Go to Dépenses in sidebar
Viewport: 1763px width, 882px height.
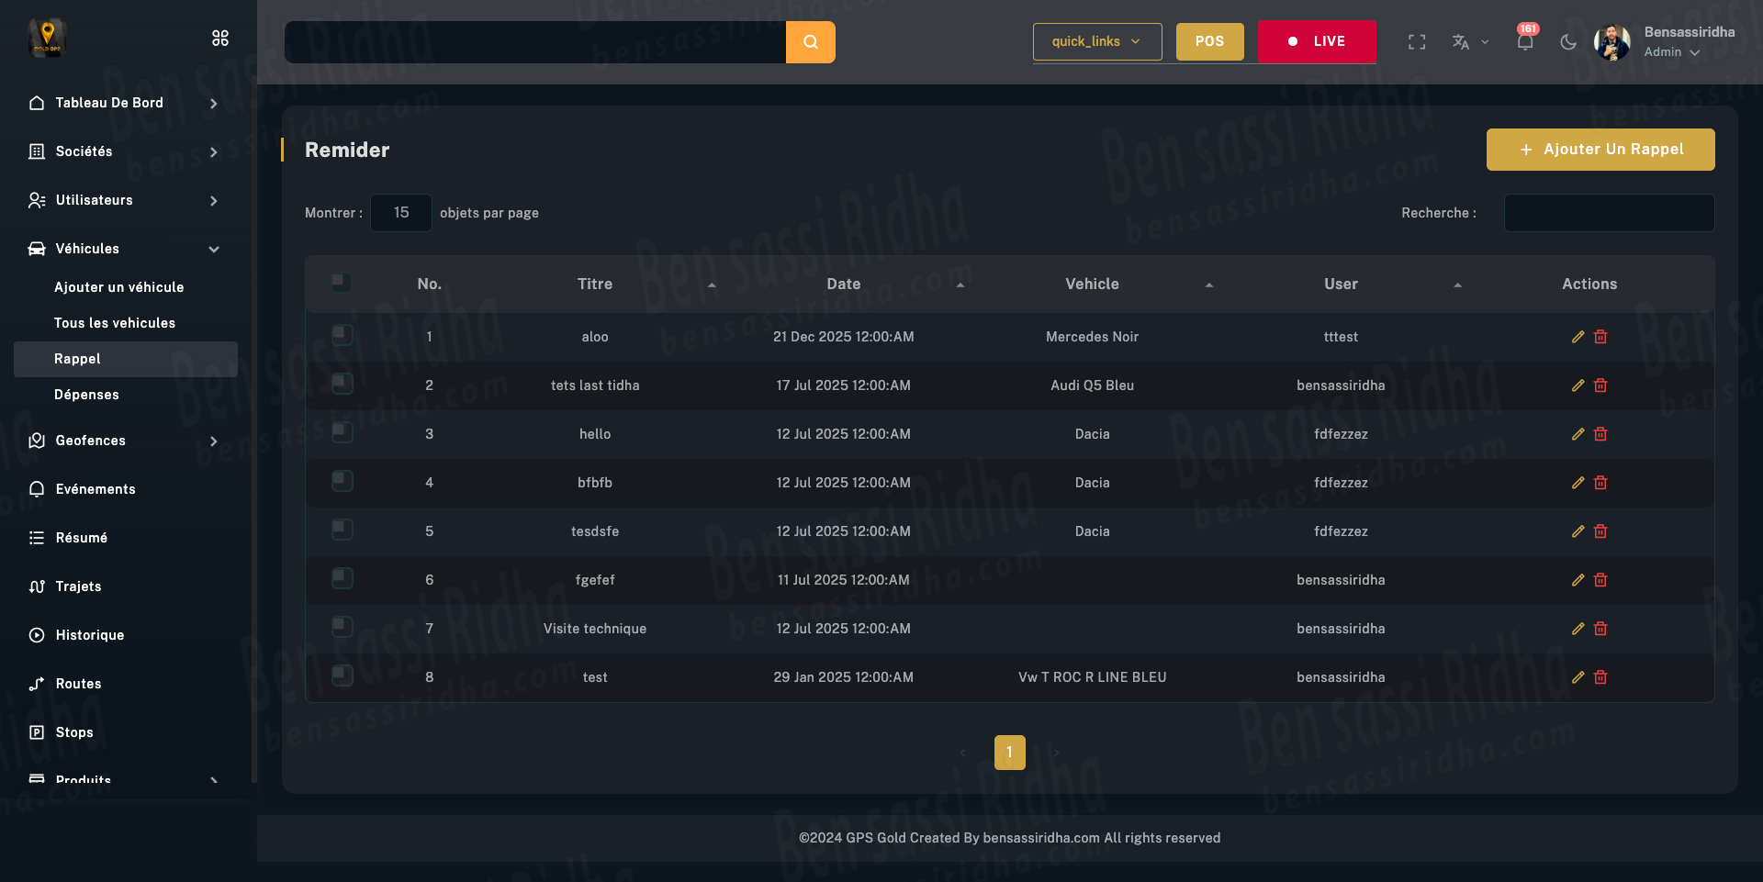click(86, 395)
